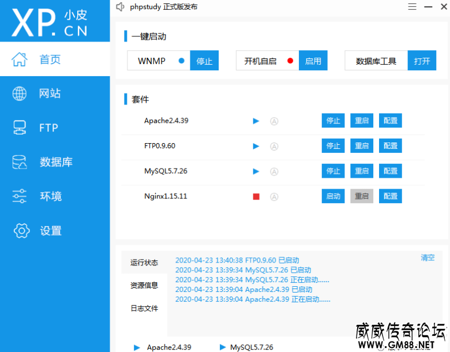Open Apache2.4.39 配置 configuration
Screen dimensions: 450x352
(x=391, y=121)
